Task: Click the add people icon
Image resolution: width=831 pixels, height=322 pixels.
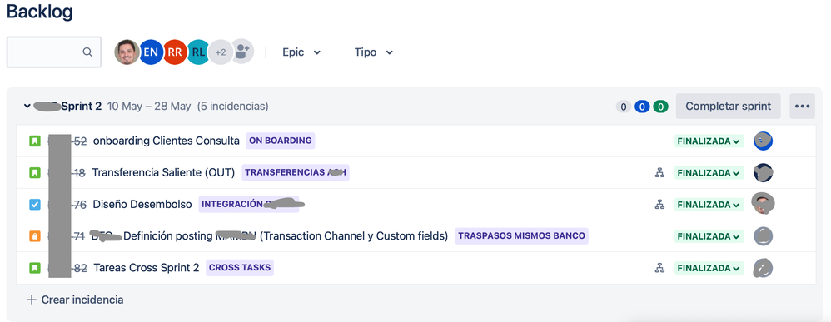Action: click(x=242, y=52)
